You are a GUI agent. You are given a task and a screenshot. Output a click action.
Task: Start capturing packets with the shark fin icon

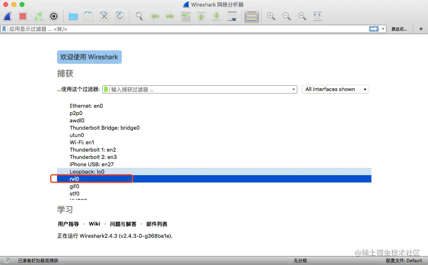(8, 16)
